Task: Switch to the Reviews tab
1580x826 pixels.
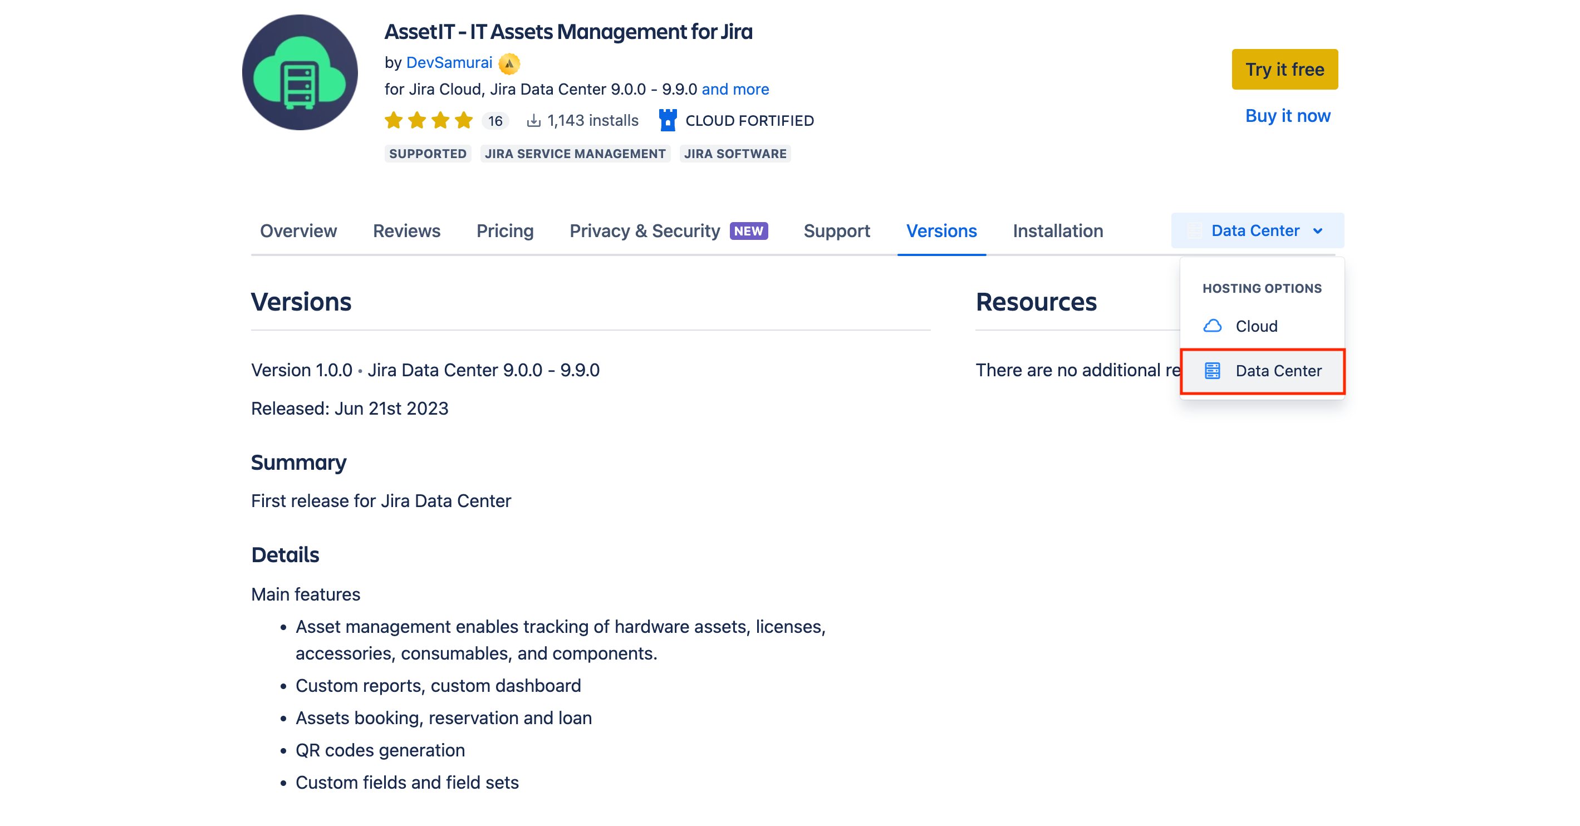Action: coord(406,230)
